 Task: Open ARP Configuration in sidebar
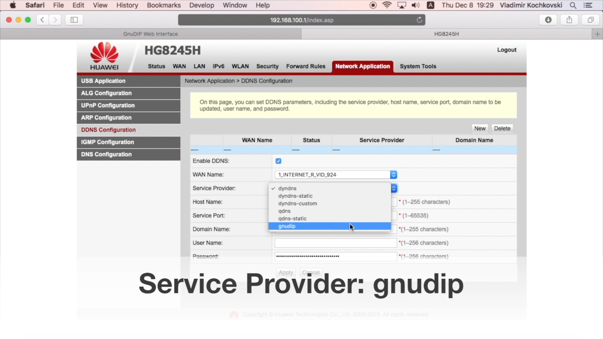click(x=129, y=118)
